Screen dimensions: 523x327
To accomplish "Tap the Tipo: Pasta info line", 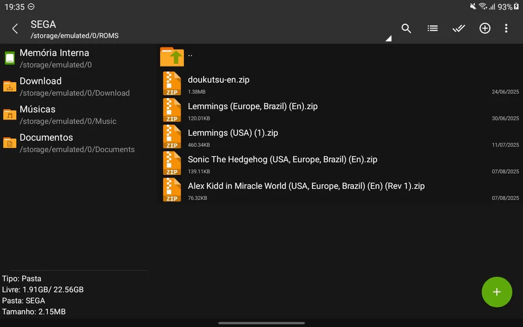I will (x=22, y=279).
